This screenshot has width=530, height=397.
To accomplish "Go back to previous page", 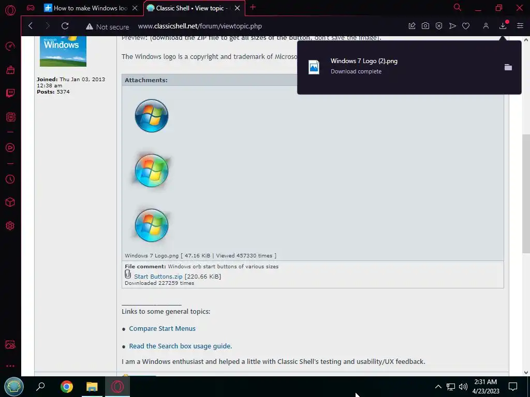I will tap(31, 26).
